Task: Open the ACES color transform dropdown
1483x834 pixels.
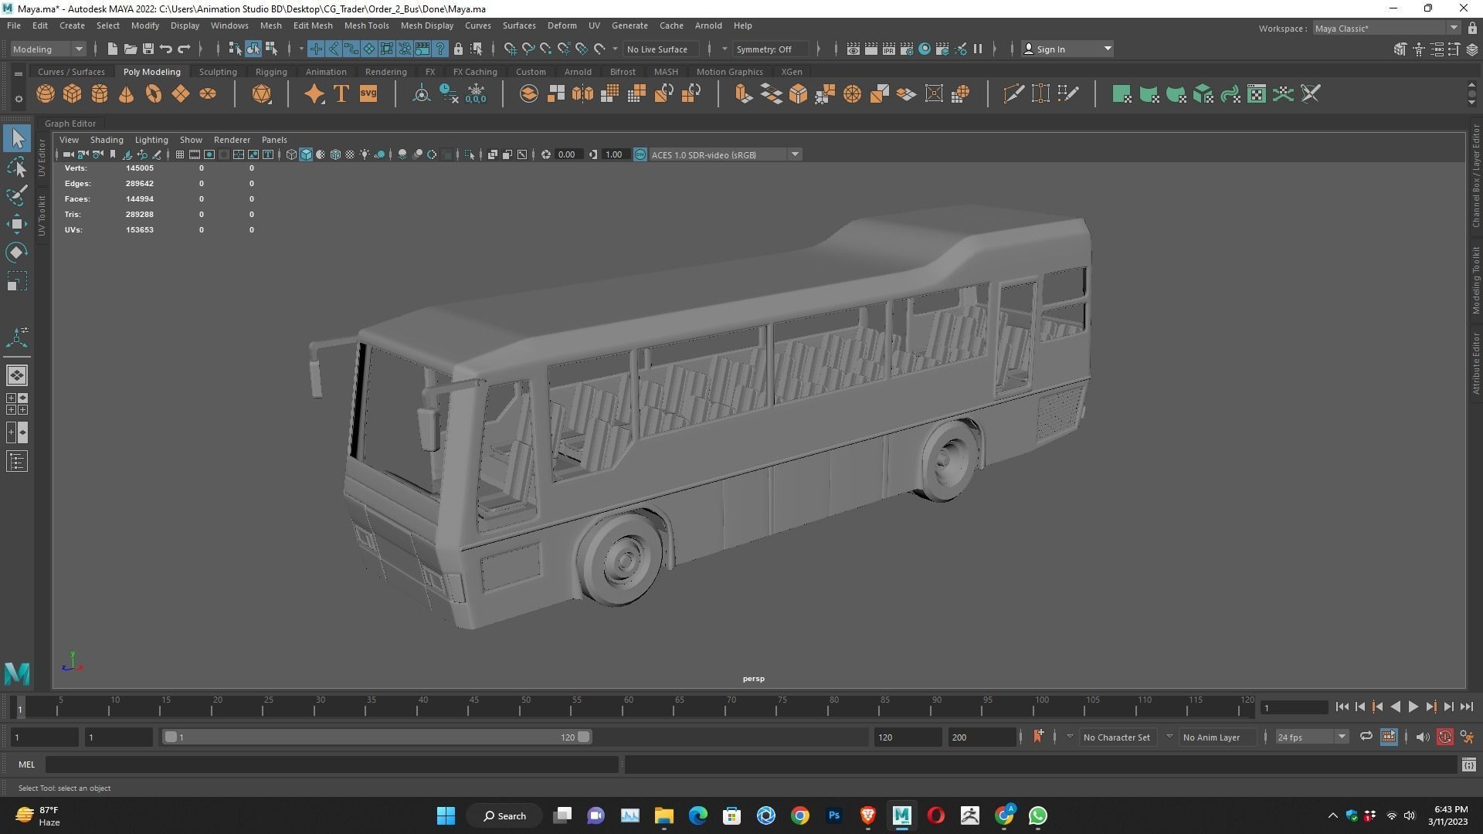Action: click(x=725, y=154)
